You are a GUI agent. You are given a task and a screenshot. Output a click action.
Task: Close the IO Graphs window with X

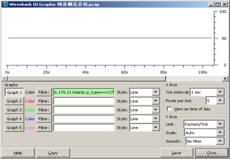click(224, 4)
